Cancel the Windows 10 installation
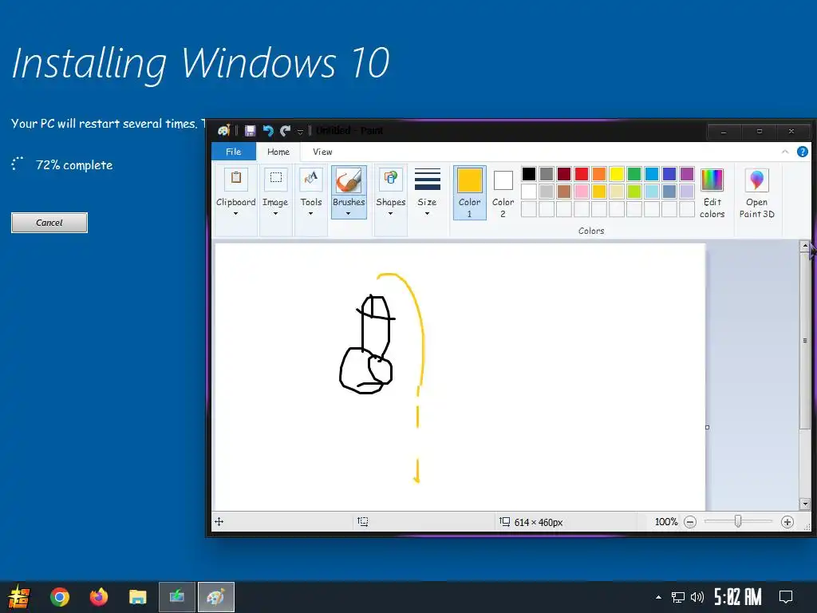817x613 pixels. [x=49, y=223]
